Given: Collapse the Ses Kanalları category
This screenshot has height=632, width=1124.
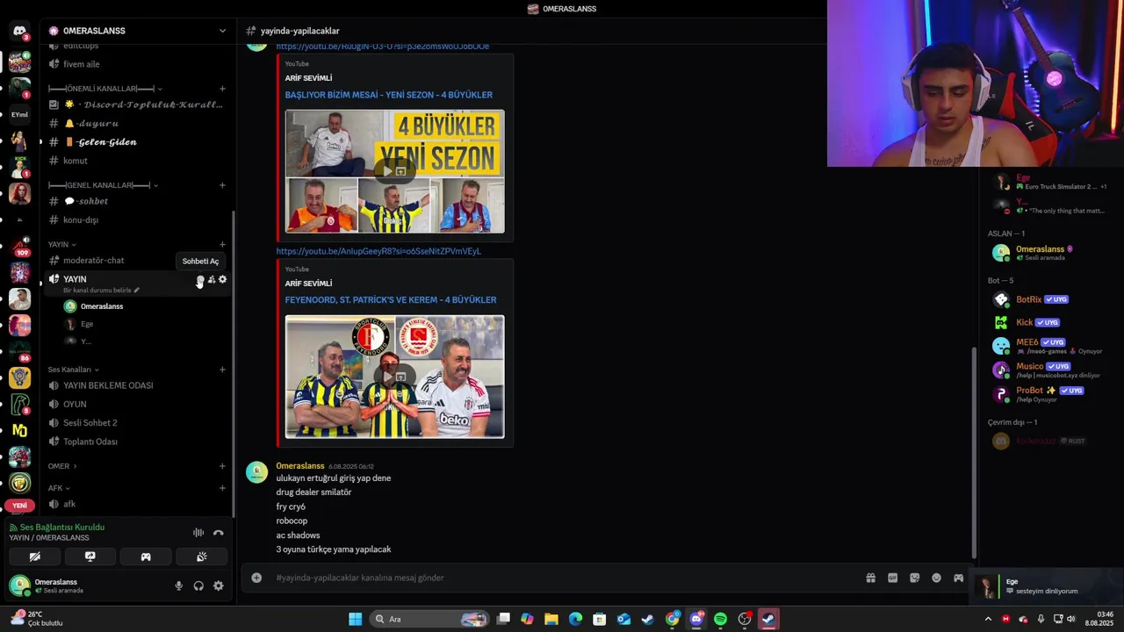Looking at the screenshot, I should 73,370.
